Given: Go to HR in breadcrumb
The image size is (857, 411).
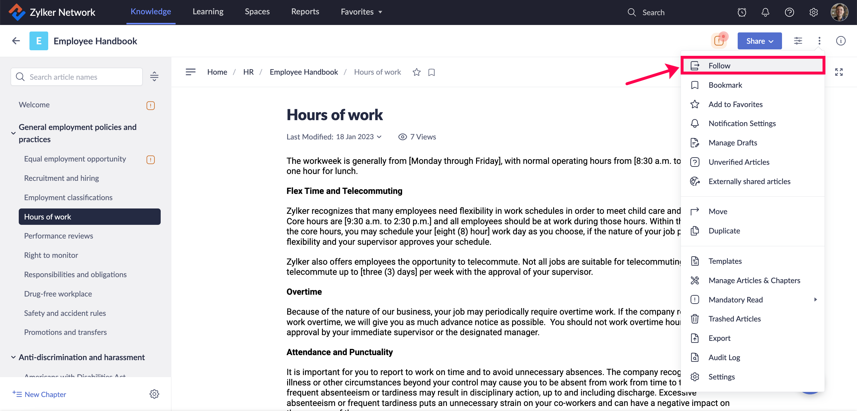Looking at the screenshot, I should [248, 72].
